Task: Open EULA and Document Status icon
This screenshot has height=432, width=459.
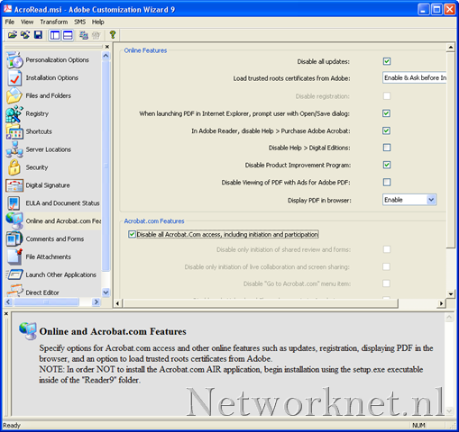Action: [x=14, y=203]
